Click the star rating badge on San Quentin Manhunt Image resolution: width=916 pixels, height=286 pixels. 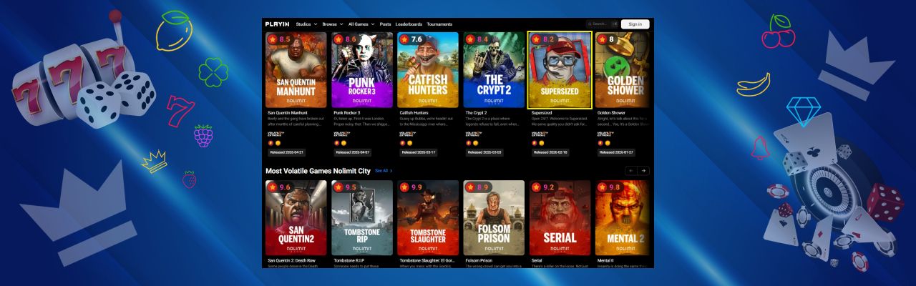point(279,39)
